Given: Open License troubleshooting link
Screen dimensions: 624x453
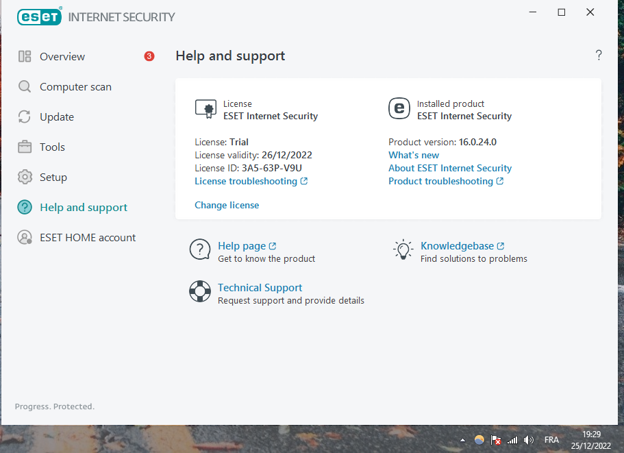Looking at the screenshot, I should [x=246, y=181].
